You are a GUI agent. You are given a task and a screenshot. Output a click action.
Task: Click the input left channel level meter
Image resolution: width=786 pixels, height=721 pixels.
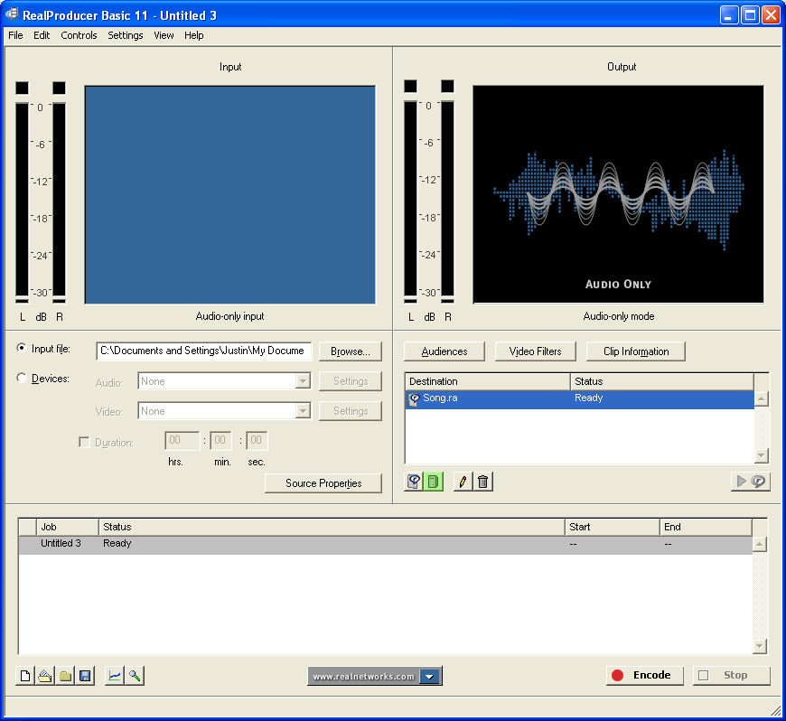22,201
